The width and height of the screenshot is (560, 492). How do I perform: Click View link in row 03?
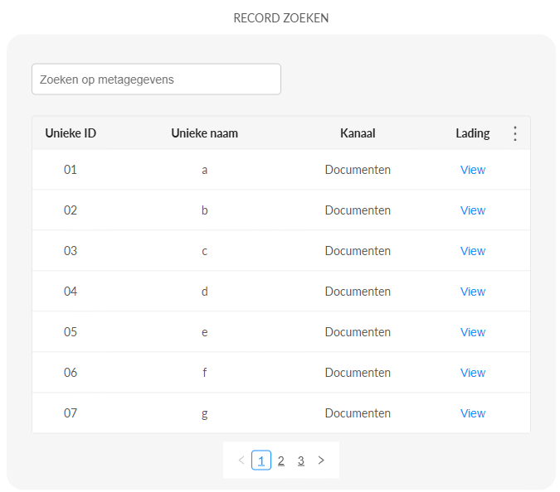click(472, 251)
